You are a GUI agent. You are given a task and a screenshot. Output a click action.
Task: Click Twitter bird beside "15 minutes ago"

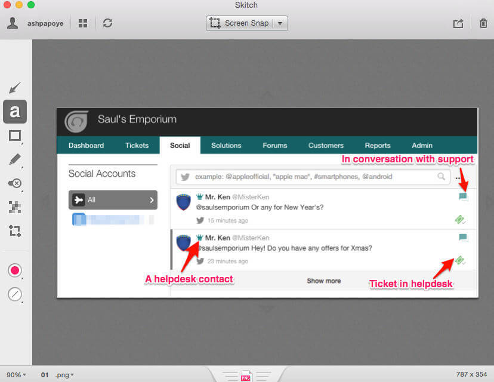[200, 220]
